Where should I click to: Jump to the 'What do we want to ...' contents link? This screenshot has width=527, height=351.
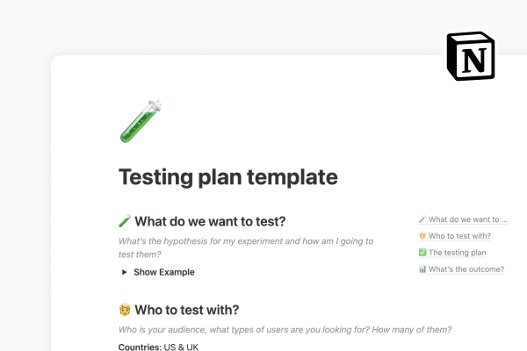click(x=468, y=219)
